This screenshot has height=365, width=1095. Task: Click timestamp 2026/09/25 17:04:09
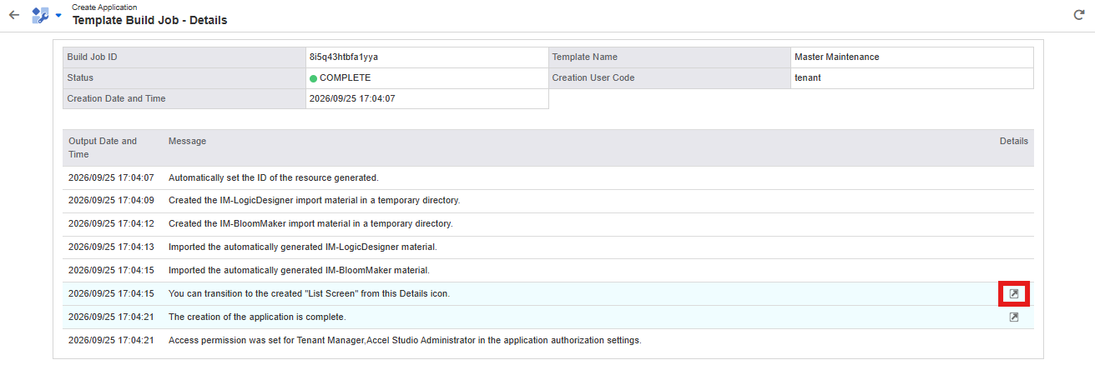pos(111,201)
